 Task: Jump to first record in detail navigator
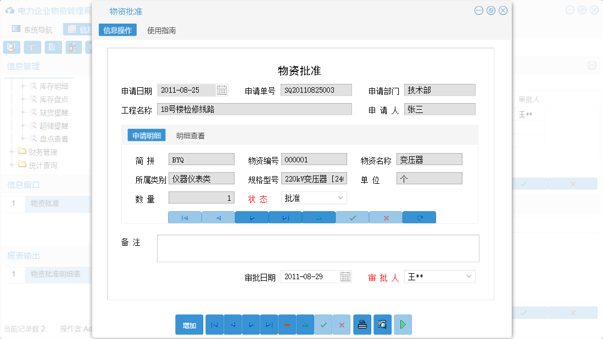(185, 217)
